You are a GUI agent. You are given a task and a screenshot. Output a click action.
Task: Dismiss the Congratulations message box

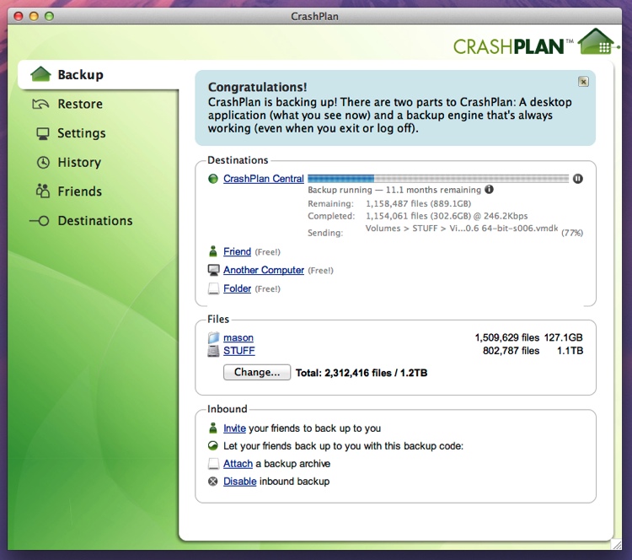(583, 82)
